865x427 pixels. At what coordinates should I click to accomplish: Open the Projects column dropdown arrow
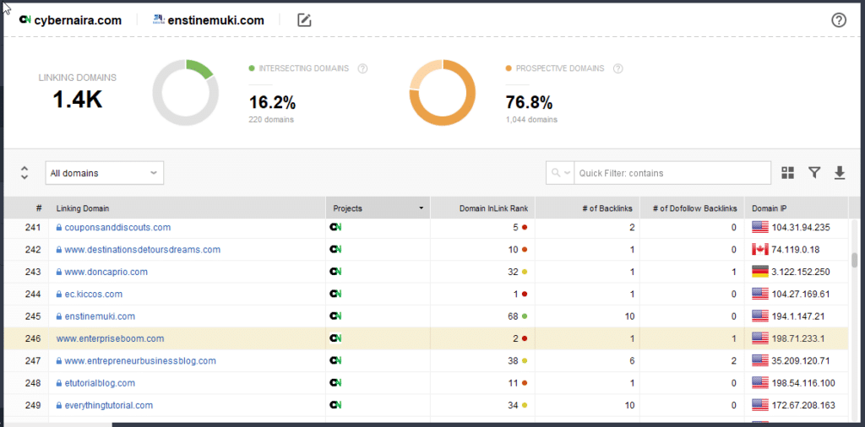pyautogui.click(x=421, y=208)
